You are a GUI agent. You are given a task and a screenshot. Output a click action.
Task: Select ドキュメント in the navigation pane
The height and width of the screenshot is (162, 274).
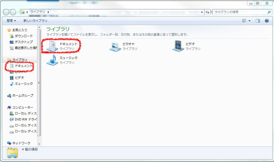[24, 66]
